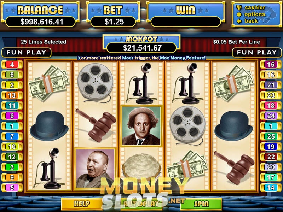Click the bowler hat on the fifth reel

pyautogui.click(x=234, y=126)
